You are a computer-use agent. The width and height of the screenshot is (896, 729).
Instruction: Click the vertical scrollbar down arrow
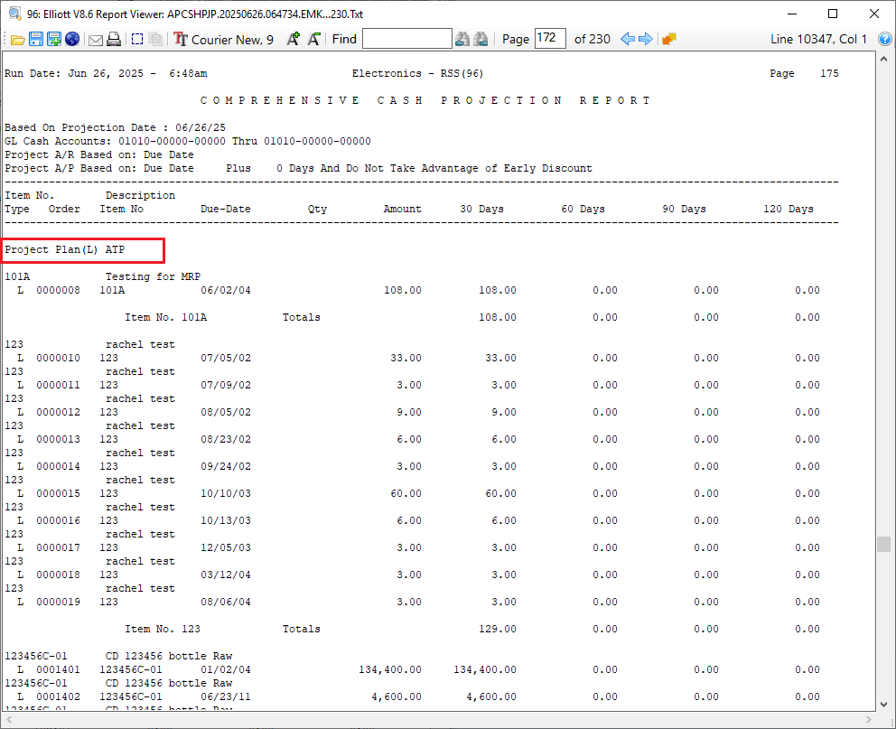(x=884, y=705)
